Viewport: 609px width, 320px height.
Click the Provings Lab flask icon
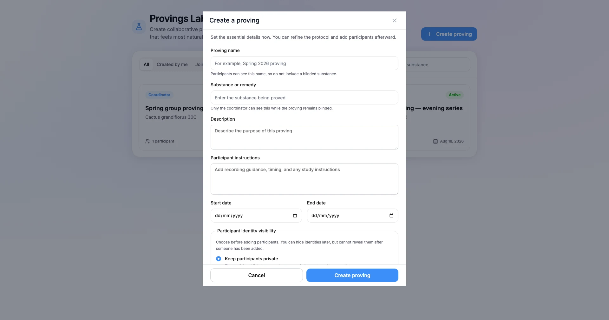[x=139, y=27]
